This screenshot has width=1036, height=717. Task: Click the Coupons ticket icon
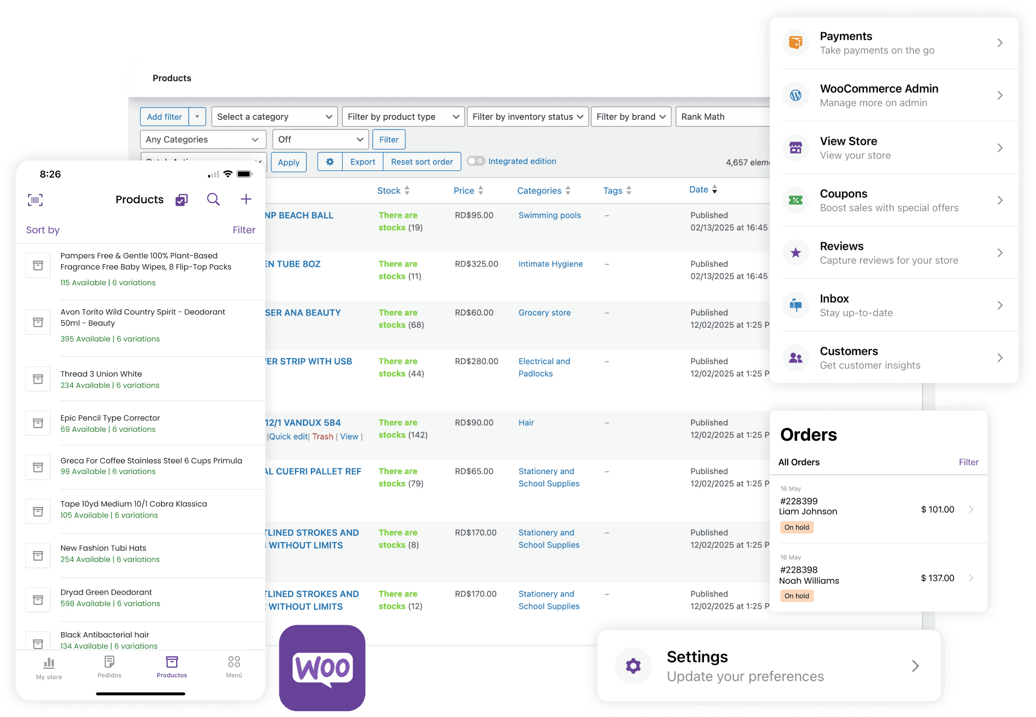click(796, 200)
